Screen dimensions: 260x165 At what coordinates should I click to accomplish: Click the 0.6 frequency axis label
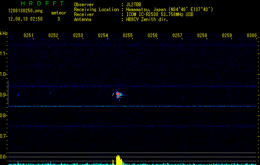pyautogui.click(x=4, y=157)
